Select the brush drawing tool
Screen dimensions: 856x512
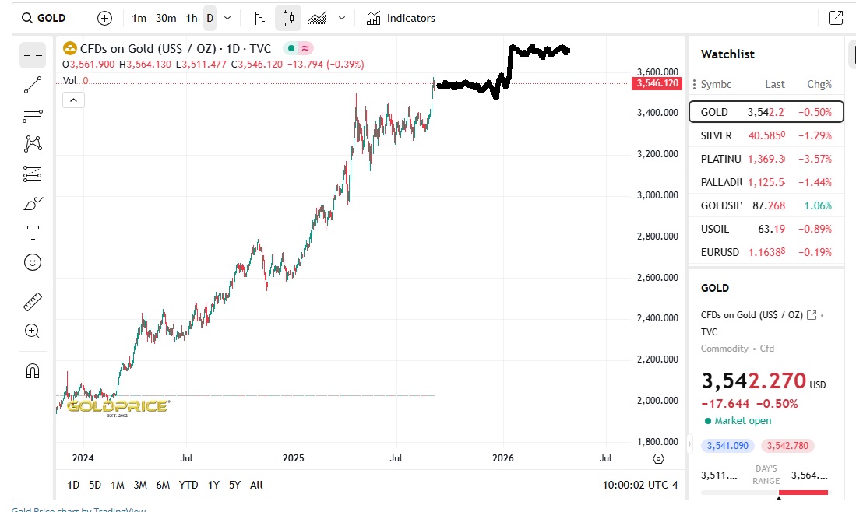33,203
